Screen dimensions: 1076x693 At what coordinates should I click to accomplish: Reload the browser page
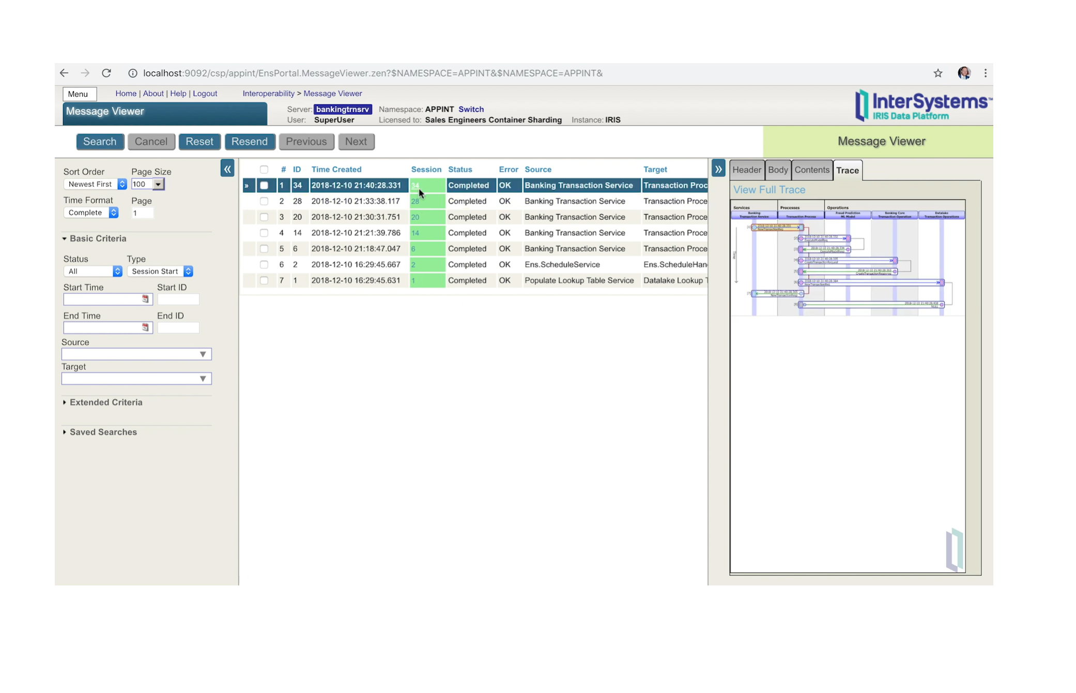tap(106, 73)
